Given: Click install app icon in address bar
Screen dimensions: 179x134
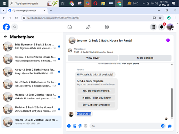Looking at the screenshot, I should [x=154, y=18].
